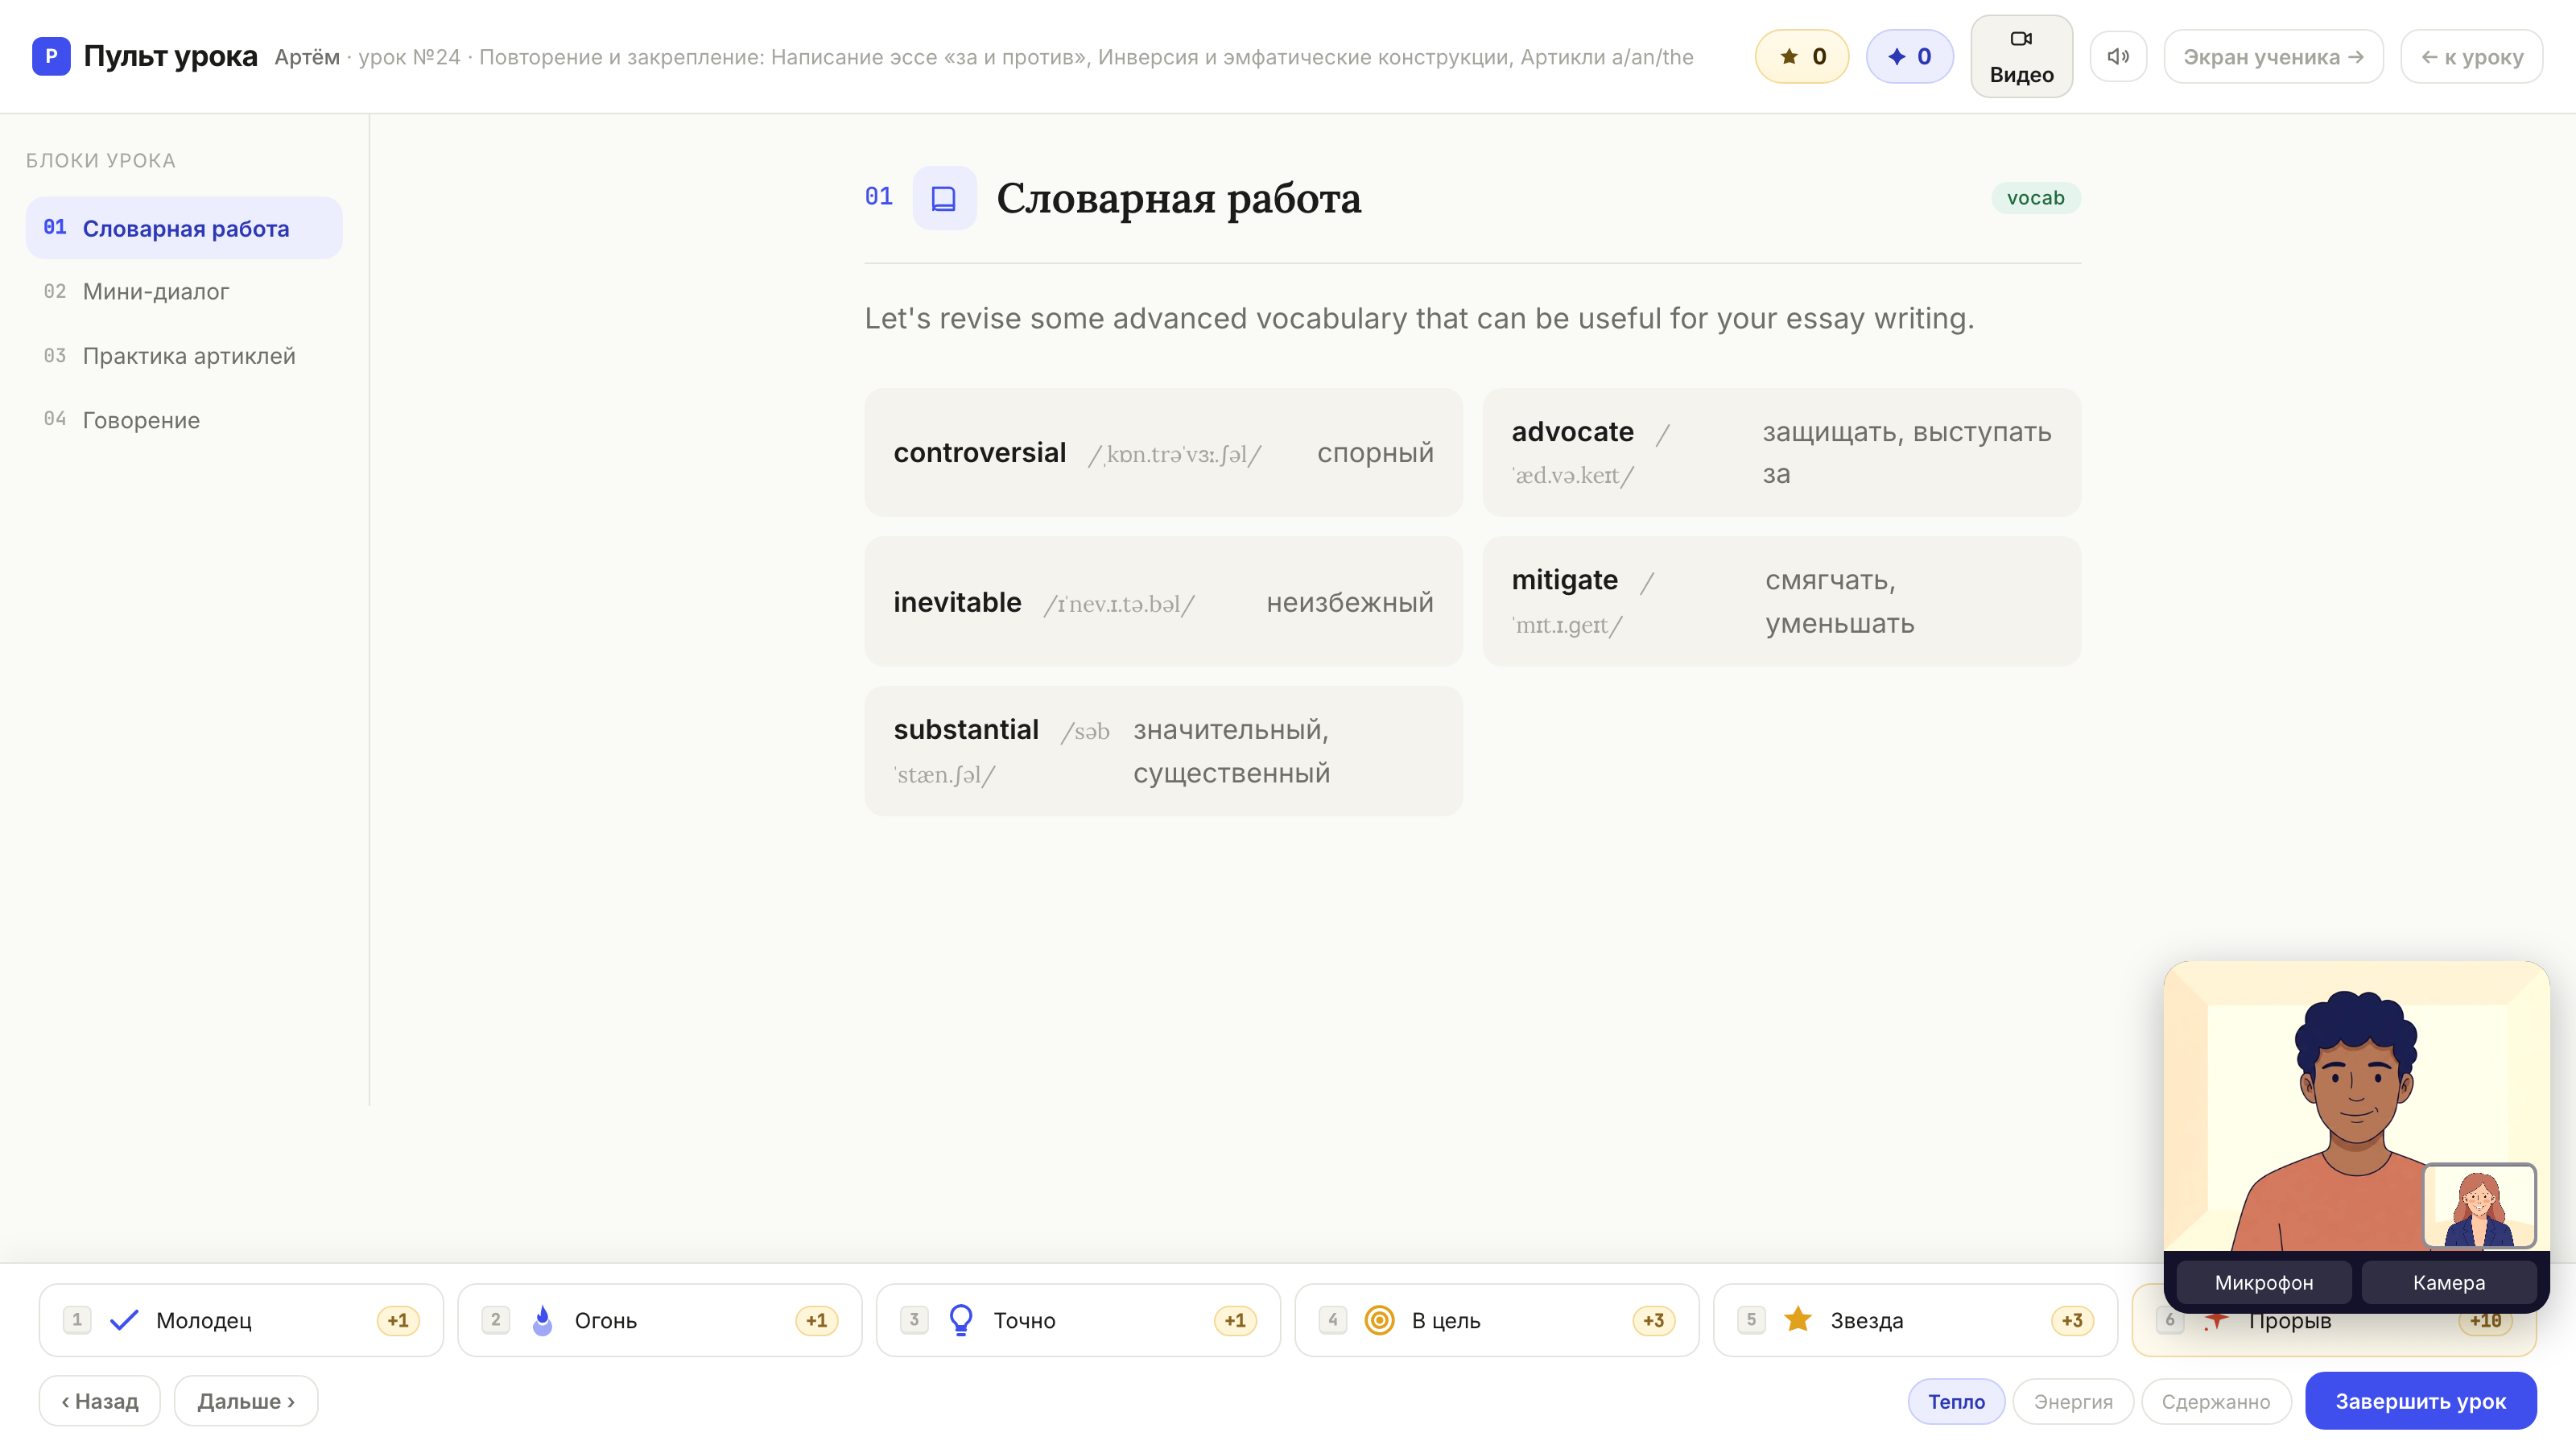Award Звезда star reaction

tap(1915, 1320)
